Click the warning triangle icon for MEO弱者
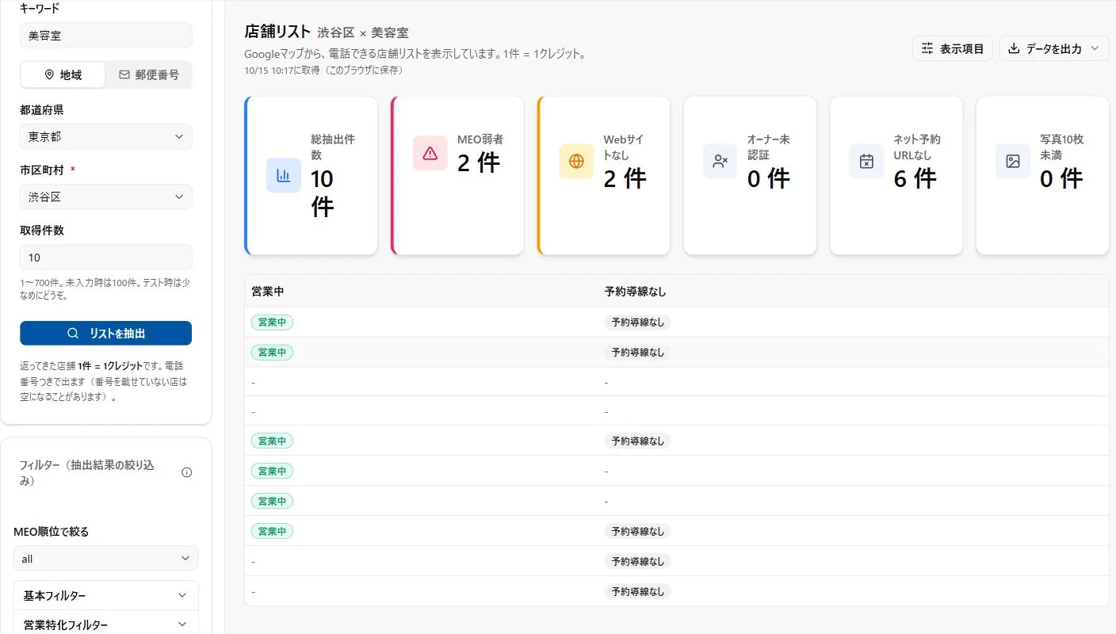This screenshot has height=634, width=1116. coord(430,153)
